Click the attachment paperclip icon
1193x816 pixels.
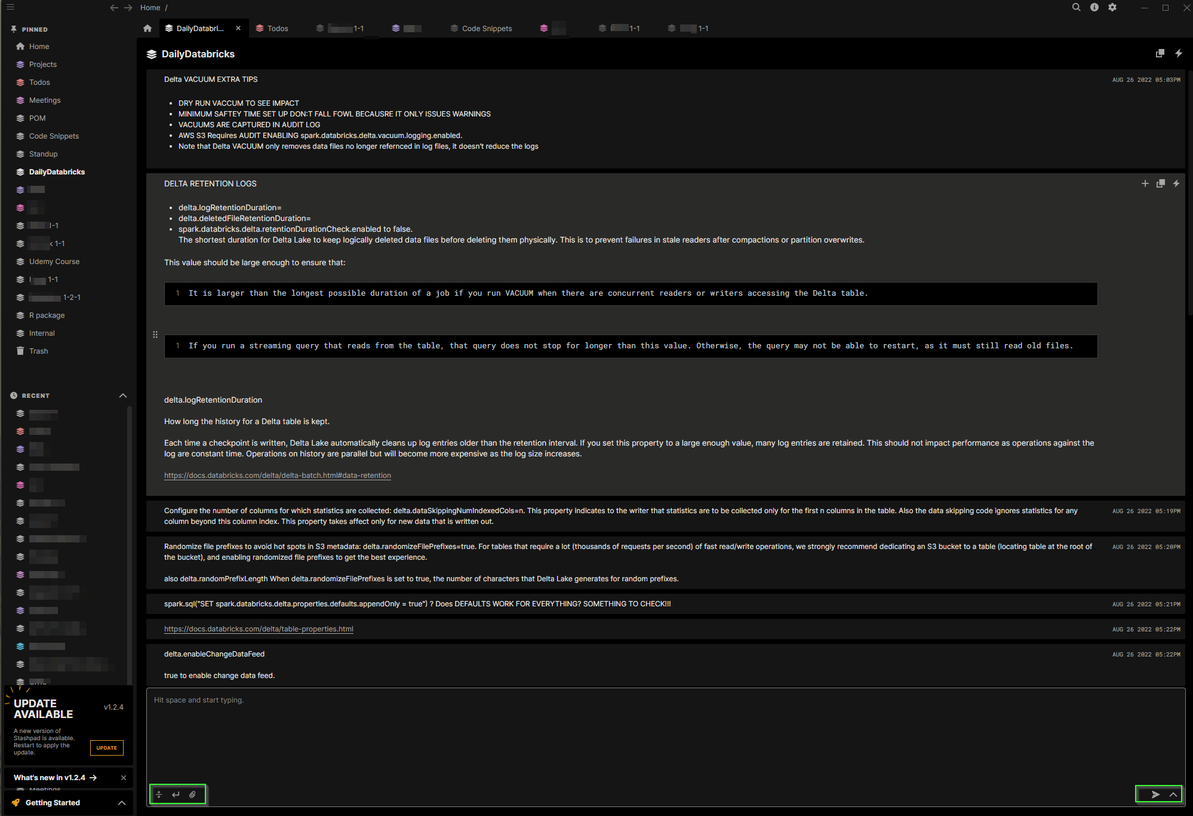192,794
